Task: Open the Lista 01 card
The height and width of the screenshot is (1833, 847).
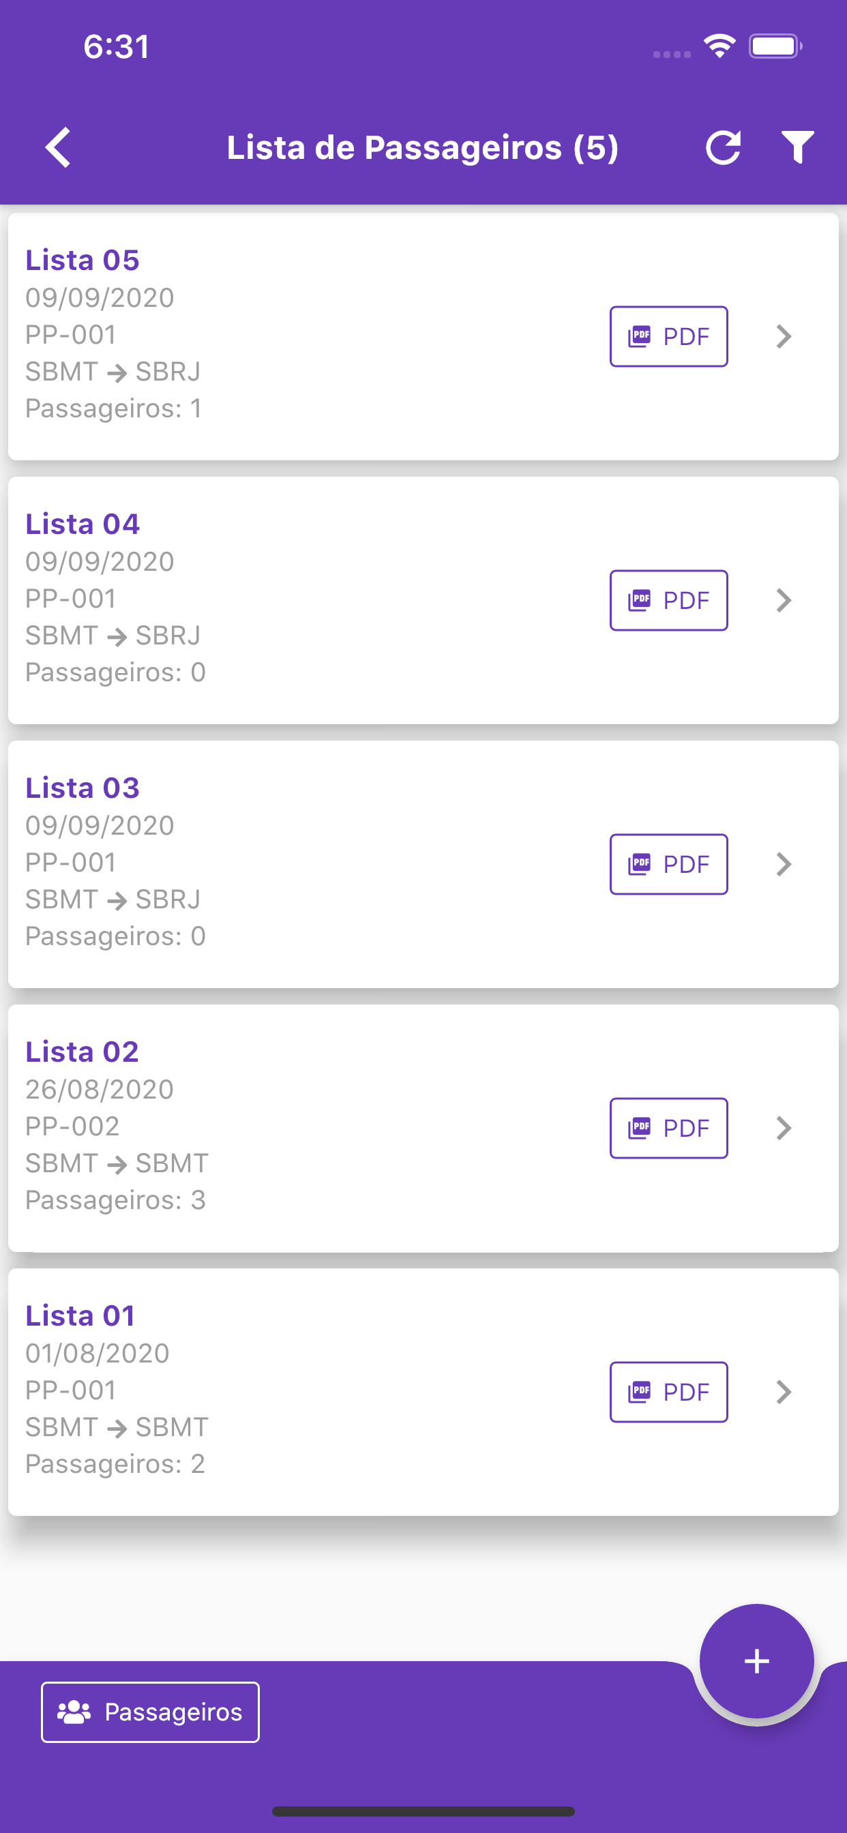Action: (x=423, y=1392)
